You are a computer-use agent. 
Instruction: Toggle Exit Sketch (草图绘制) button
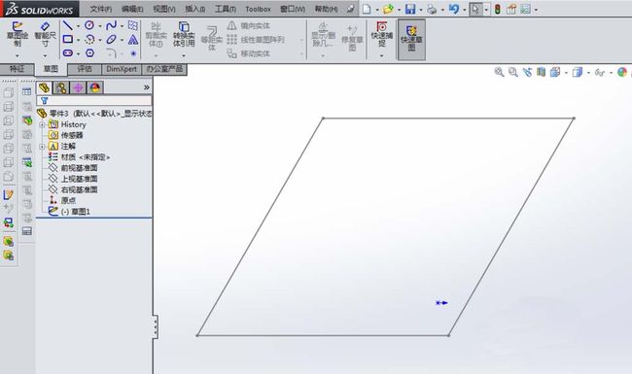click(x=18, y=35)
